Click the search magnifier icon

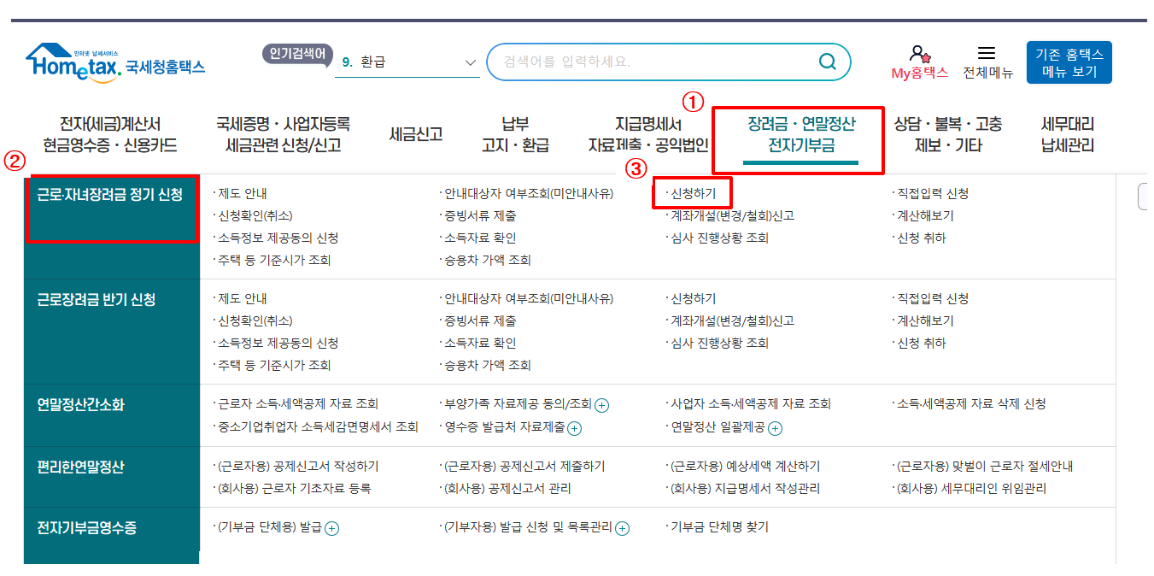[825, 61]
